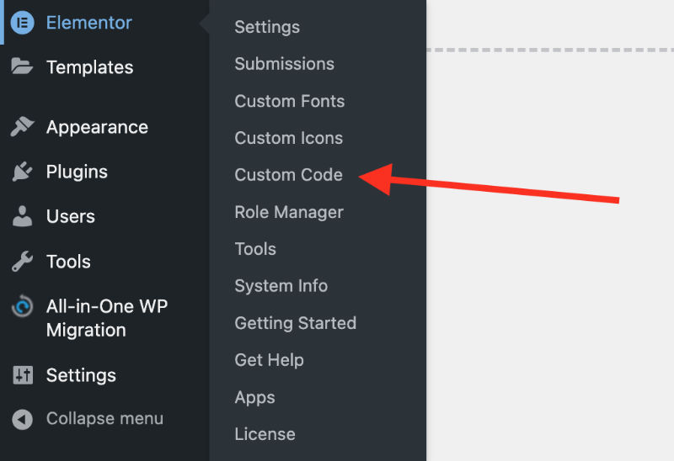
Task: Open the Role Manager submenu item
Action: click(289, 213)
